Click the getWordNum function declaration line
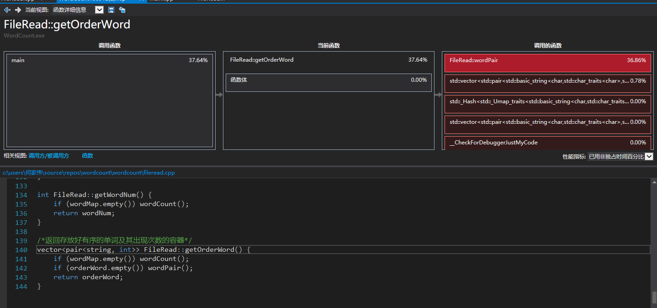657x308 pixels. (x=94, y=195)
